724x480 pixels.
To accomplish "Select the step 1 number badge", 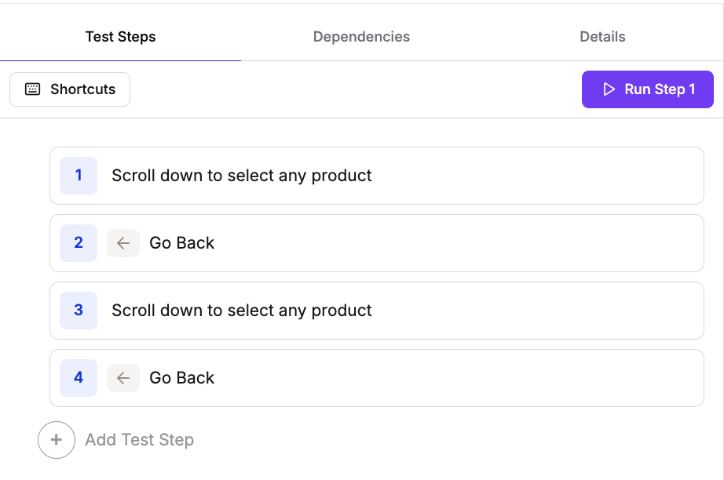I will 79,176.
